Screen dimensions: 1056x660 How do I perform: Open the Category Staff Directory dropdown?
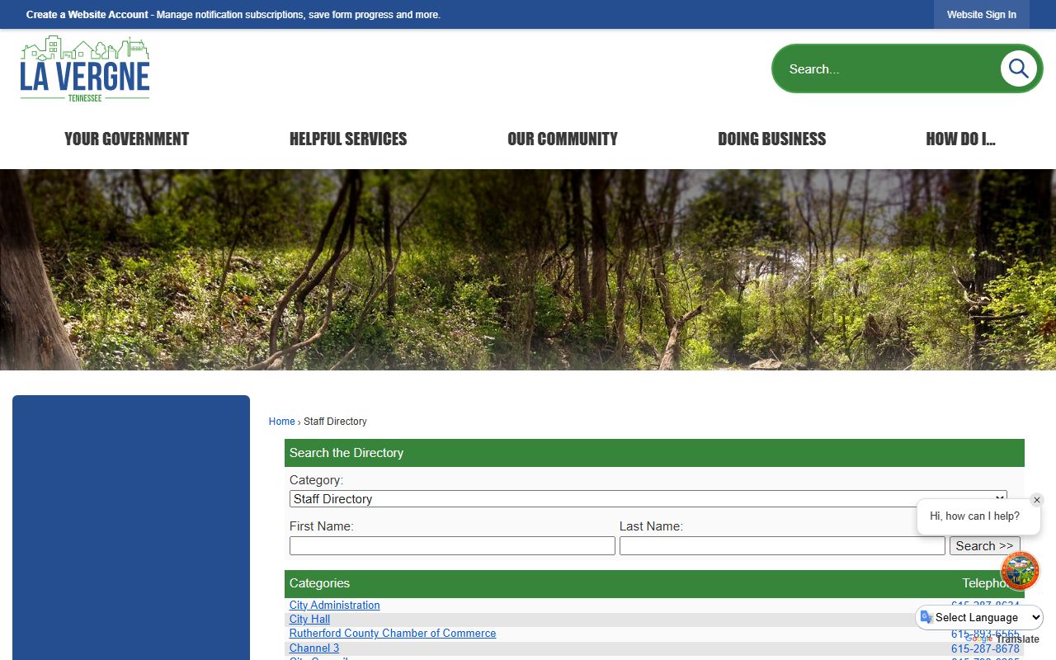[648, 499]
